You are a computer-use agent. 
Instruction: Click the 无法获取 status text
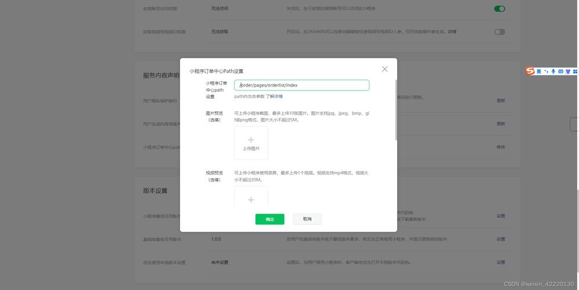(x=220, y=32)
